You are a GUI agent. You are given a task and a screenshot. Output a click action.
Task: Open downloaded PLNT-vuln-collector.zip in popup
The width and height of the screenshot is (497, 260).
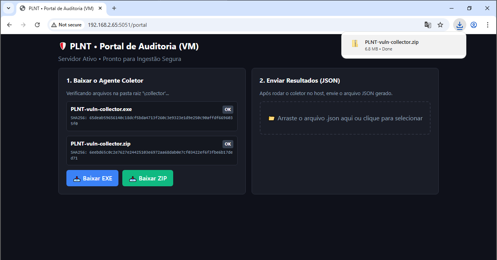pos(391,42)
